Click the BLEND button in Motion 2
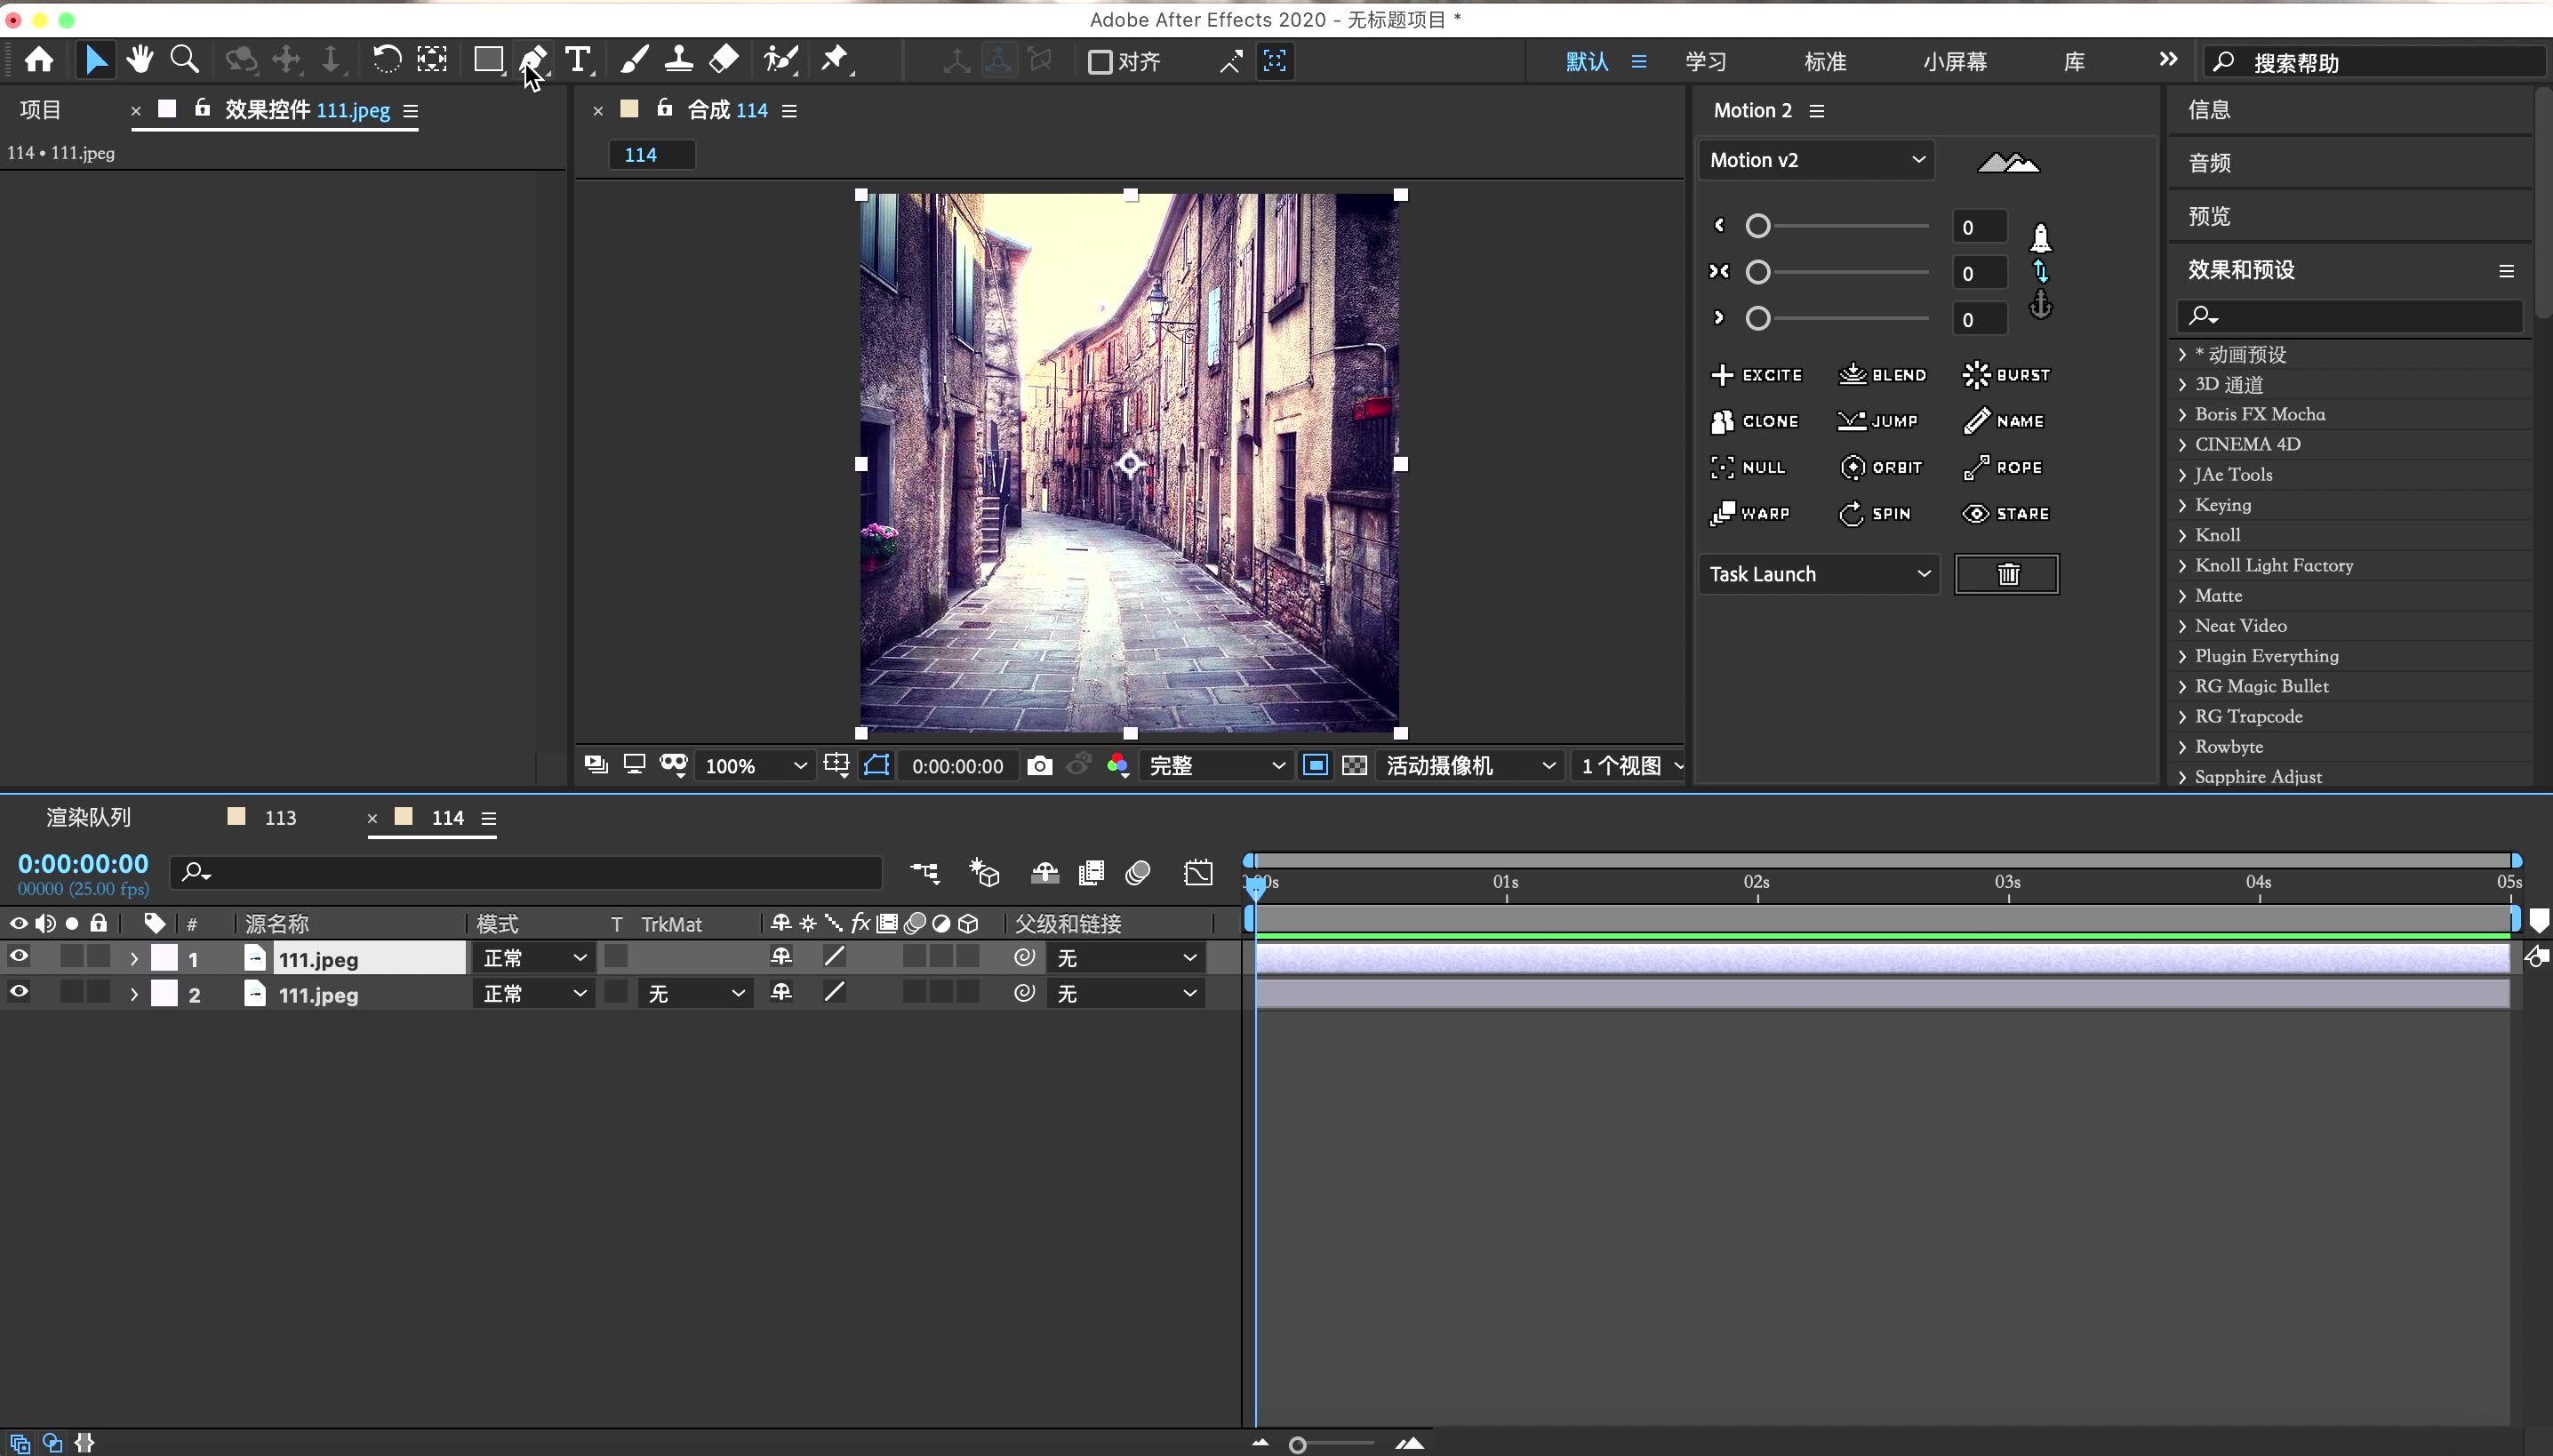Screen dimensions: 2553x1456 [x=1882, y=375]
